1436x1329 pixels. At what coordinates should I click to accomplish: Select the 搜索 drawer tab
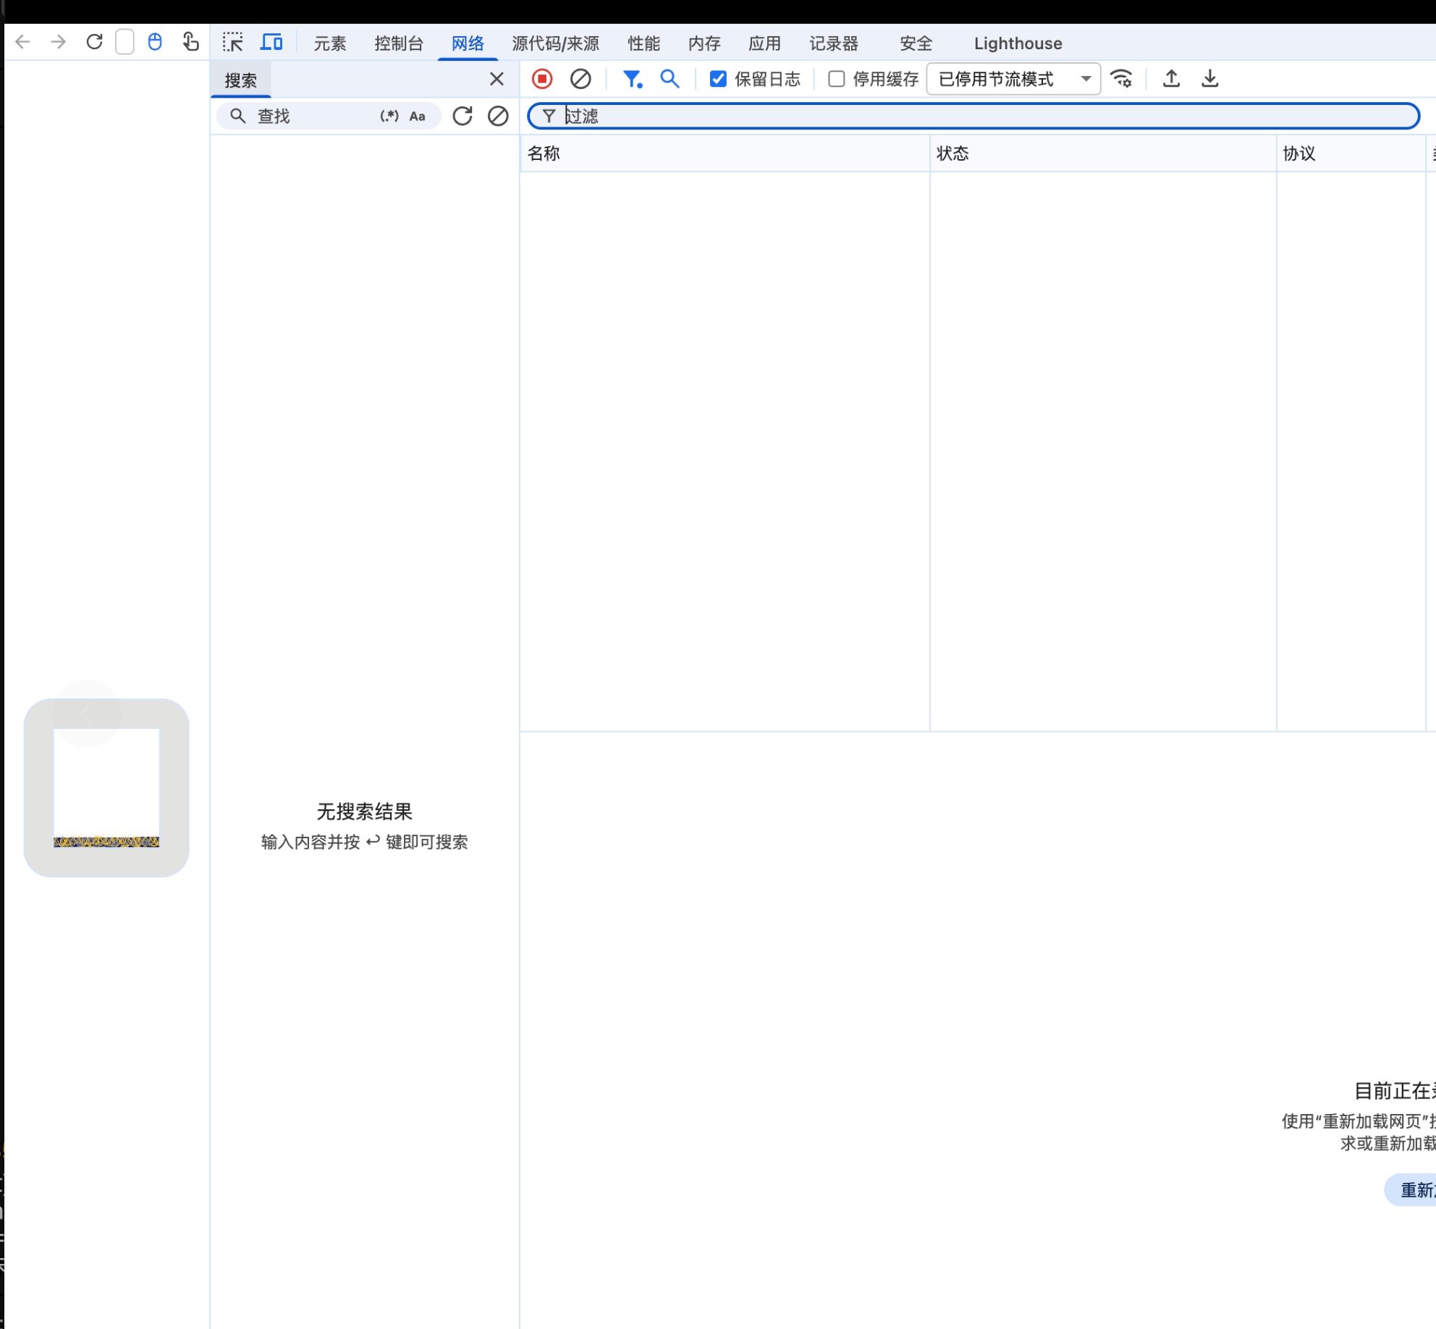click(241, 80)
